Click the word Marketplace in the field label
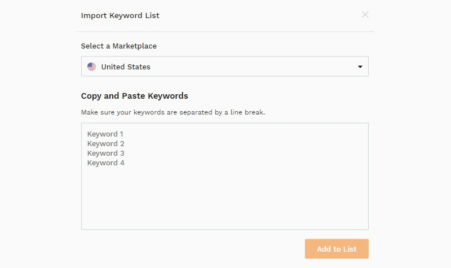 [135, 46]
